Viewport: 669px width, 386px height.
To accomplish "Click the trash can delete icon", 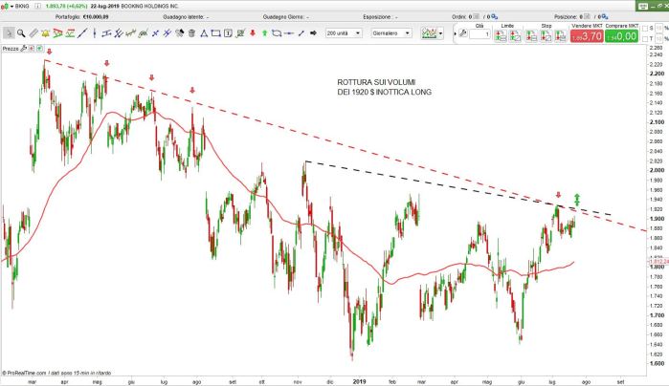I will [191, 33].
